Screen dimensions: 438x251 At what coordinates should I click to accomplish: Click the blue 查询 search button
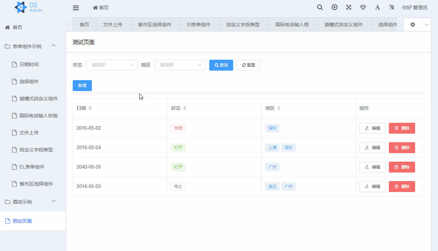tap(221, 65)
